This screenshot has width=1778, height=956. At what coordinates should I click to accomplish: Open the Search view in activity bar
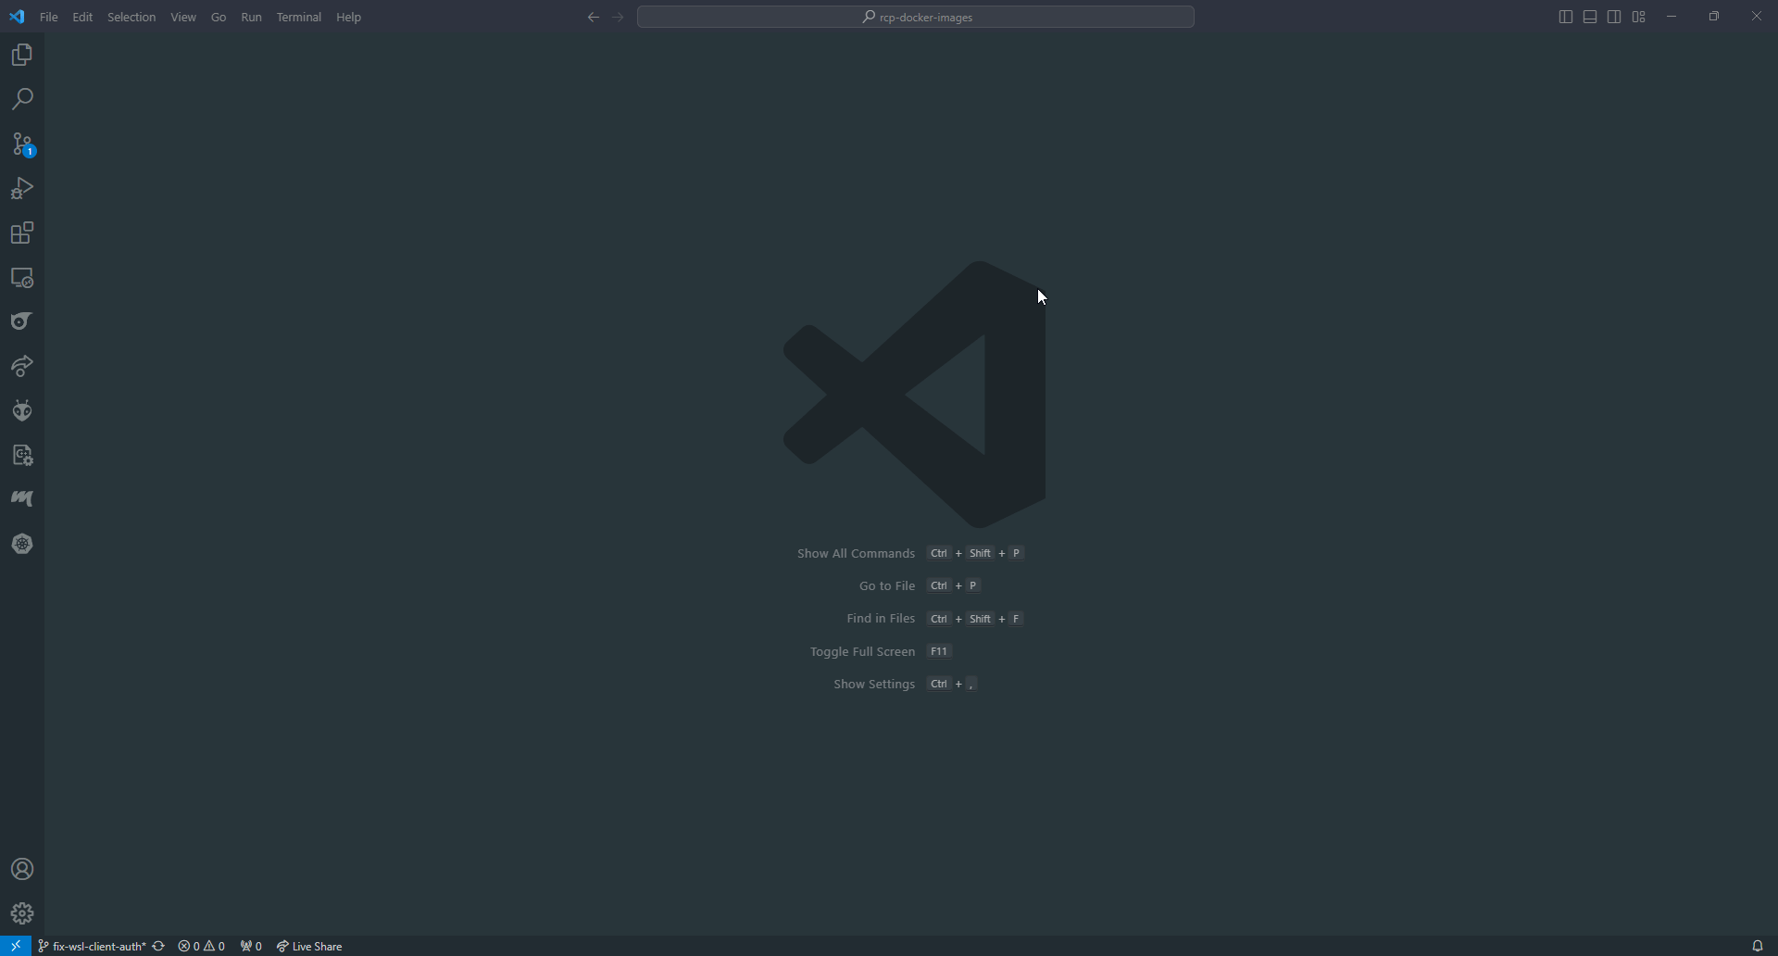[22, 99]
